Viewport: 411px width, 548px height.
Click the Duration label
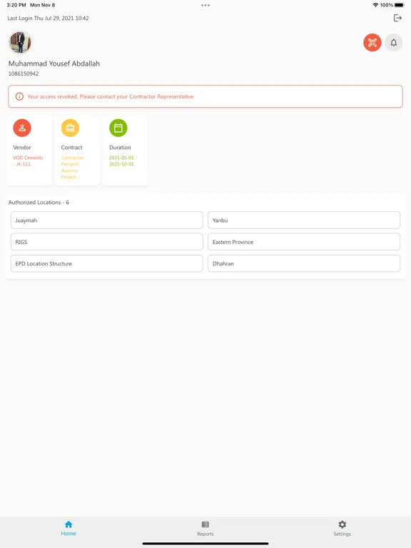pos(120,148)
